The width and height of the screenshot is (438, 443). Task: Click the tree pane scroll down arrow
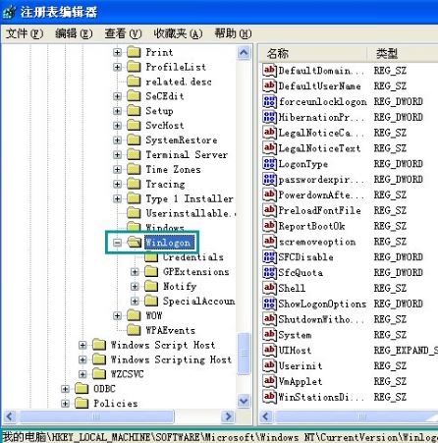[x=244, y=401]
